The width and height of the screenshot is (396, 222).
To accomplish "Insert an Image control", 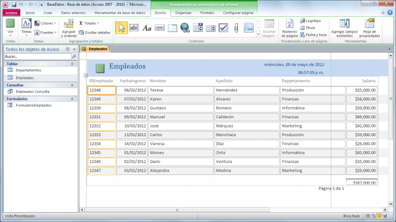I will tap(248, 28).
